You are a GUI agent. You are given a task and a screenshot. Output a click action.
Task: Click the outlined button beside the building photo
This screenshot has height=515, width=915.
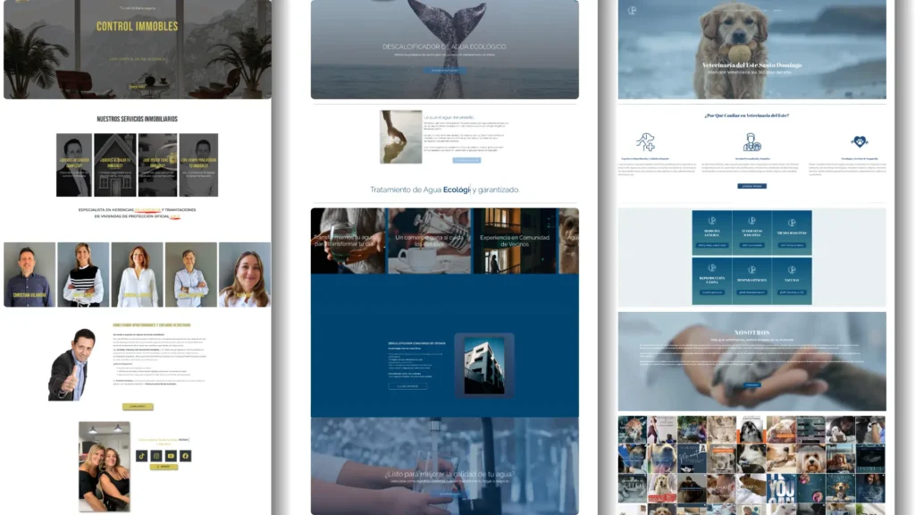pos(407,386)
